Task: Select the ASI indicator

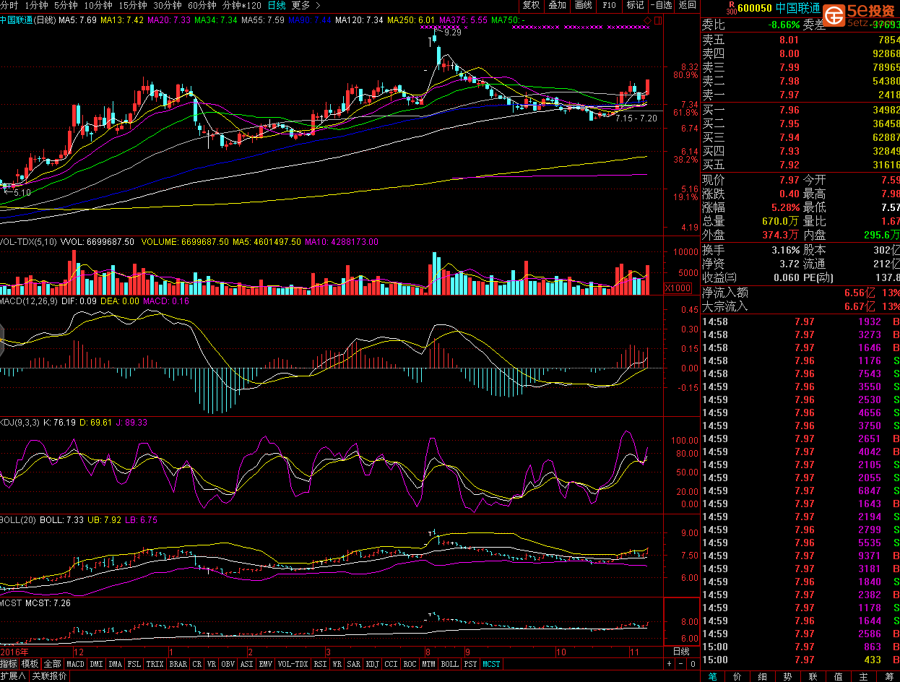Action: [247, 664]
